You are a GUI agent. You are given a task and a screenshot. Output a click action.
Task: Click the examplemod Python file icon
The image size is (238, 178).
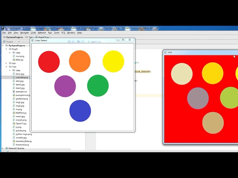(14, 95)
